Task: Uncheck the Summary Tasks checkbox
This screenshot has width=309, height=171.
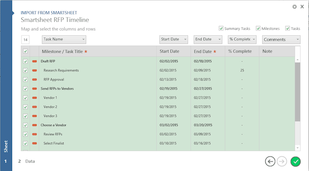Action: tap(221, 28)
